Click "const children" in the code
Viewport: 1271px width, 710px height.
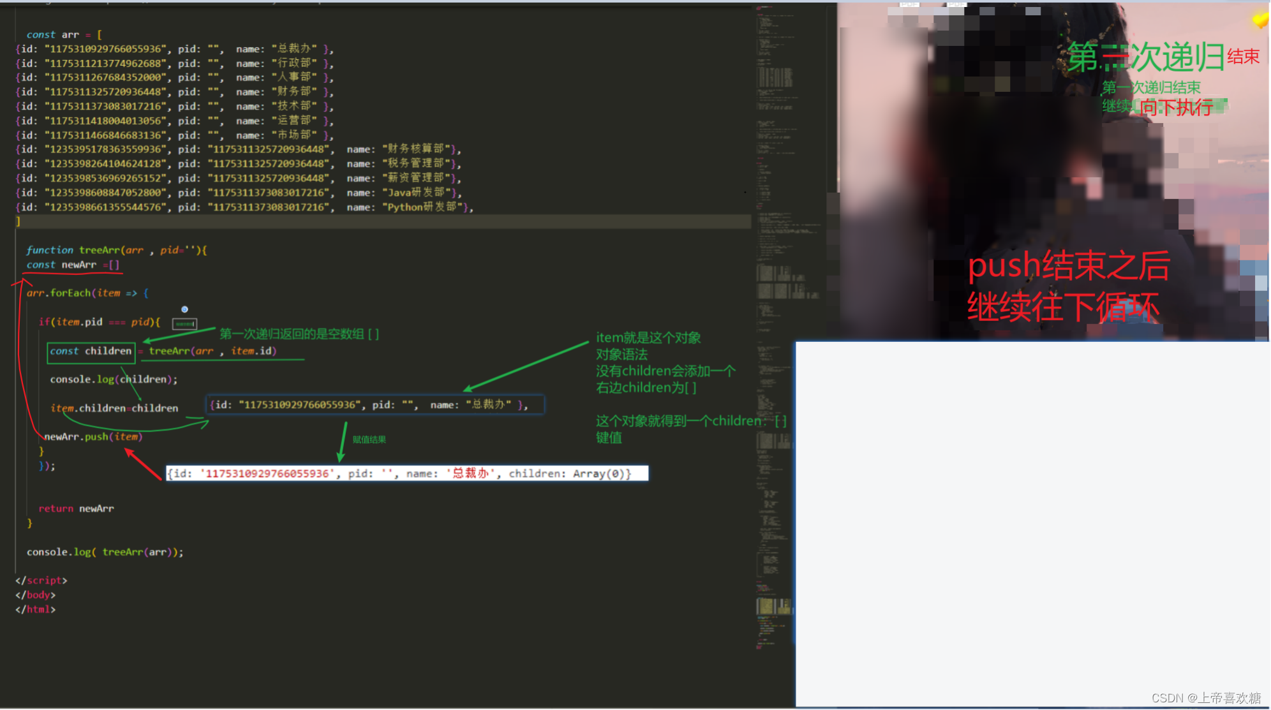pos(91,351)
